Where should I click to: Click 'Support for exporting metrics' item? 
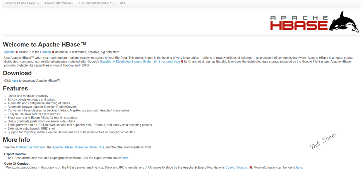(x=71, y=132)
